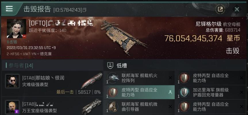This screenshot has width=248, height=115.
Task: Select the highlighted Pith C-Type adaptive field
Action: point(139,92)
